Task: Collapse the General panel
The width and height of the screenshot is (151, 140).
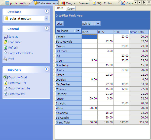Action: 47,28
